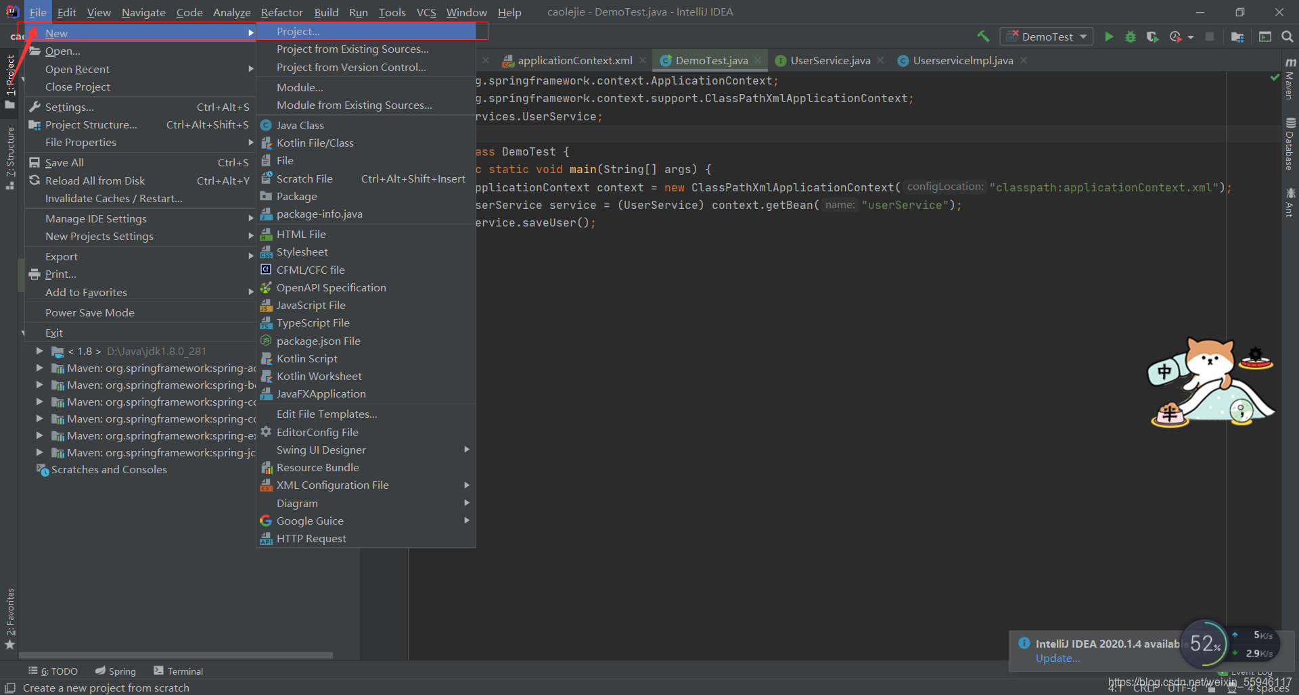The image size is (1299, 695).
Task: Select Scratches and Consoles tree item
Action: point(108,469)
